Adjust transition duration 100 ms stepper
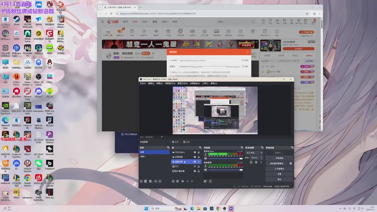The height and width of the screenshot is (212, 377). point(262,158)
